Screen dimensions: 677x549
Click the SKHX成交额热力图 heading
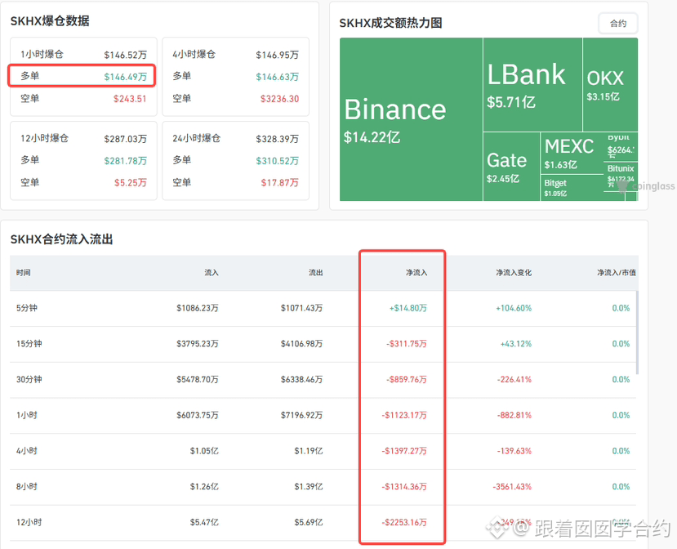[390, 23]
